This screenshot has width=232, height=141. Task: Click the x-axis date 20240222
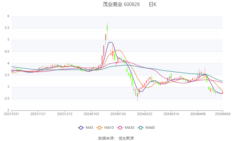[145, 114]
